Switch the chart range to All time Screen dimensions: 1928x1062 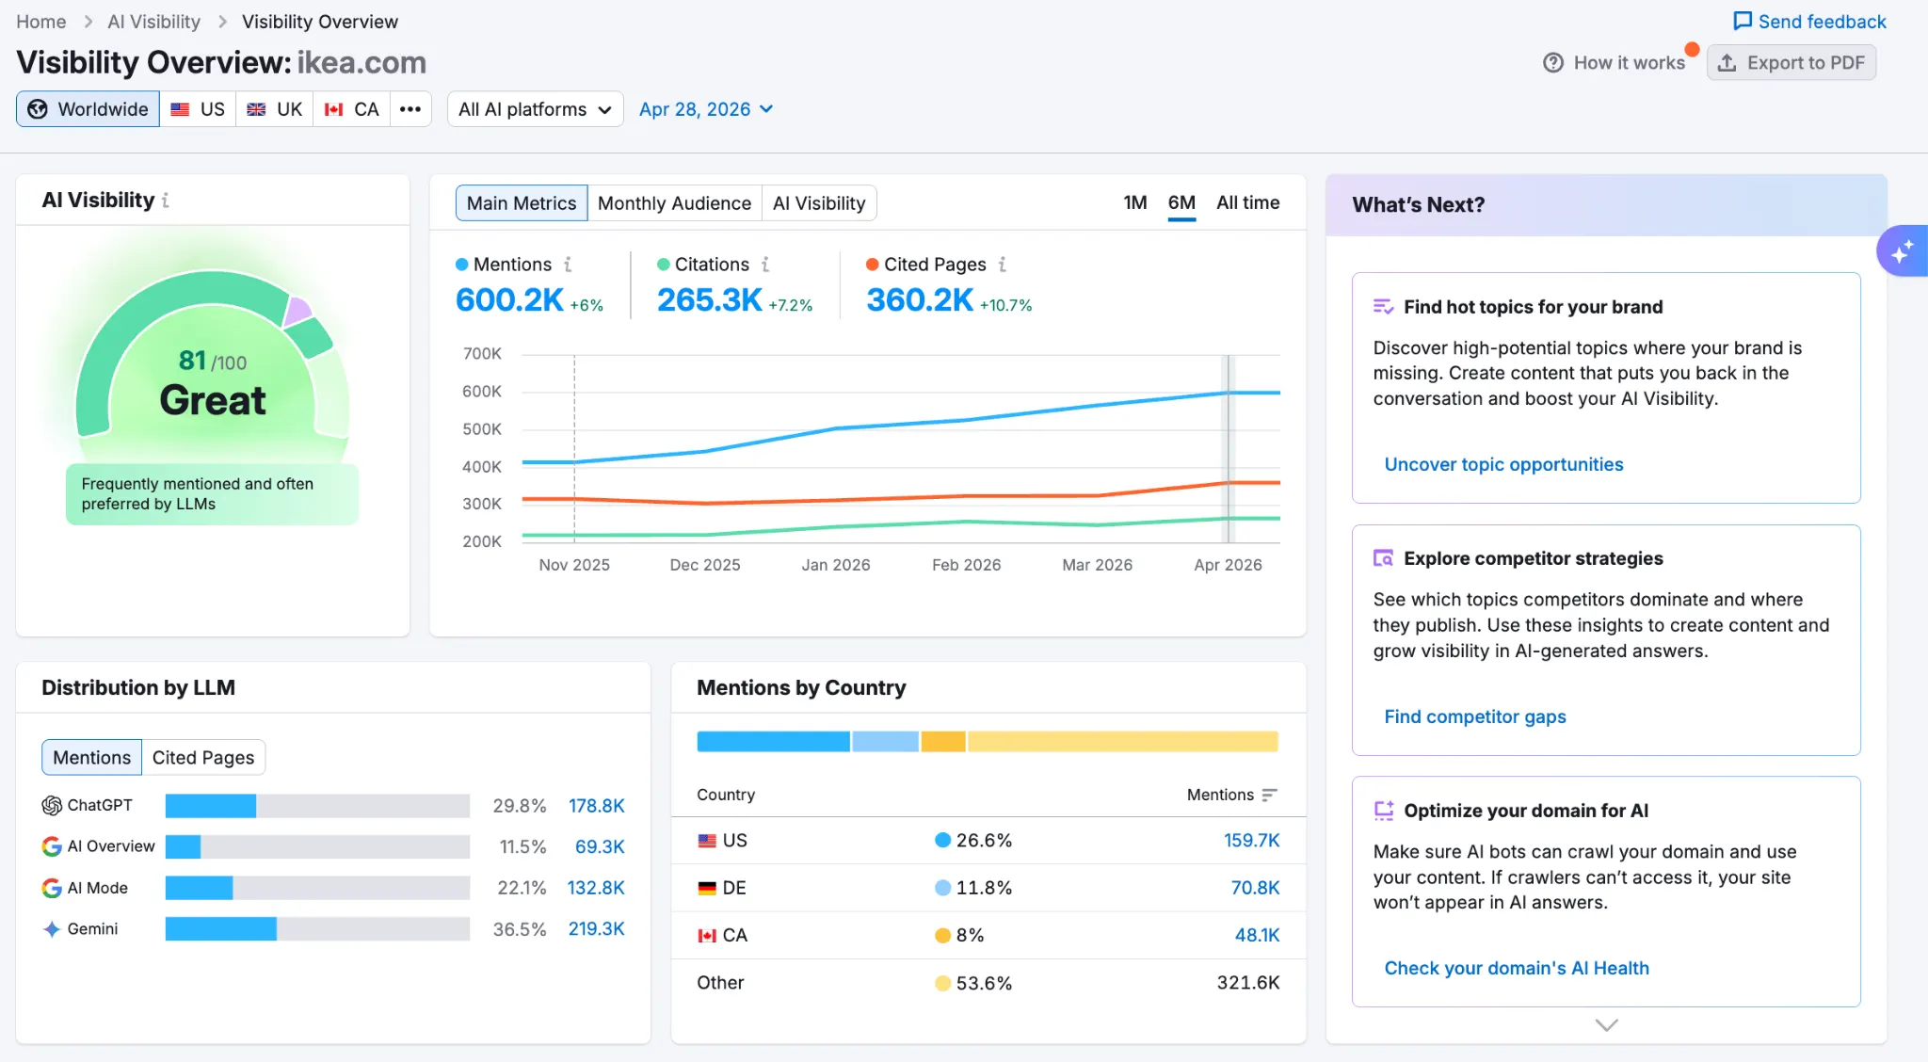click(1248, 202)
